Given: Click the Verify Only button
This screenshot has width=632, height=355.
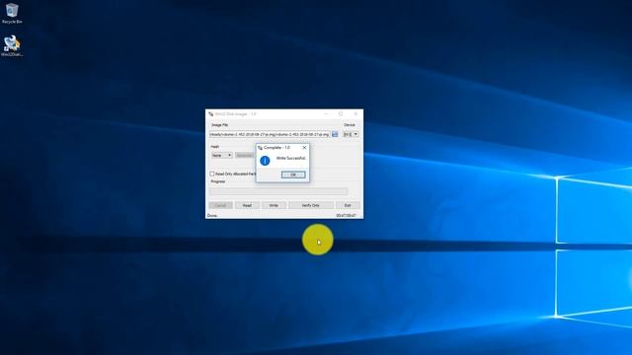Looking at the screenshot, I should click(311, 205).
